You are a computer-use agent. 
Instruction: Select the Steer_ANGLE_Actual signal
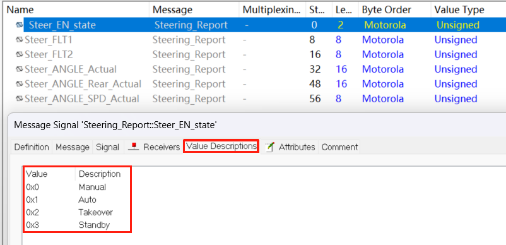coord(71,69)
